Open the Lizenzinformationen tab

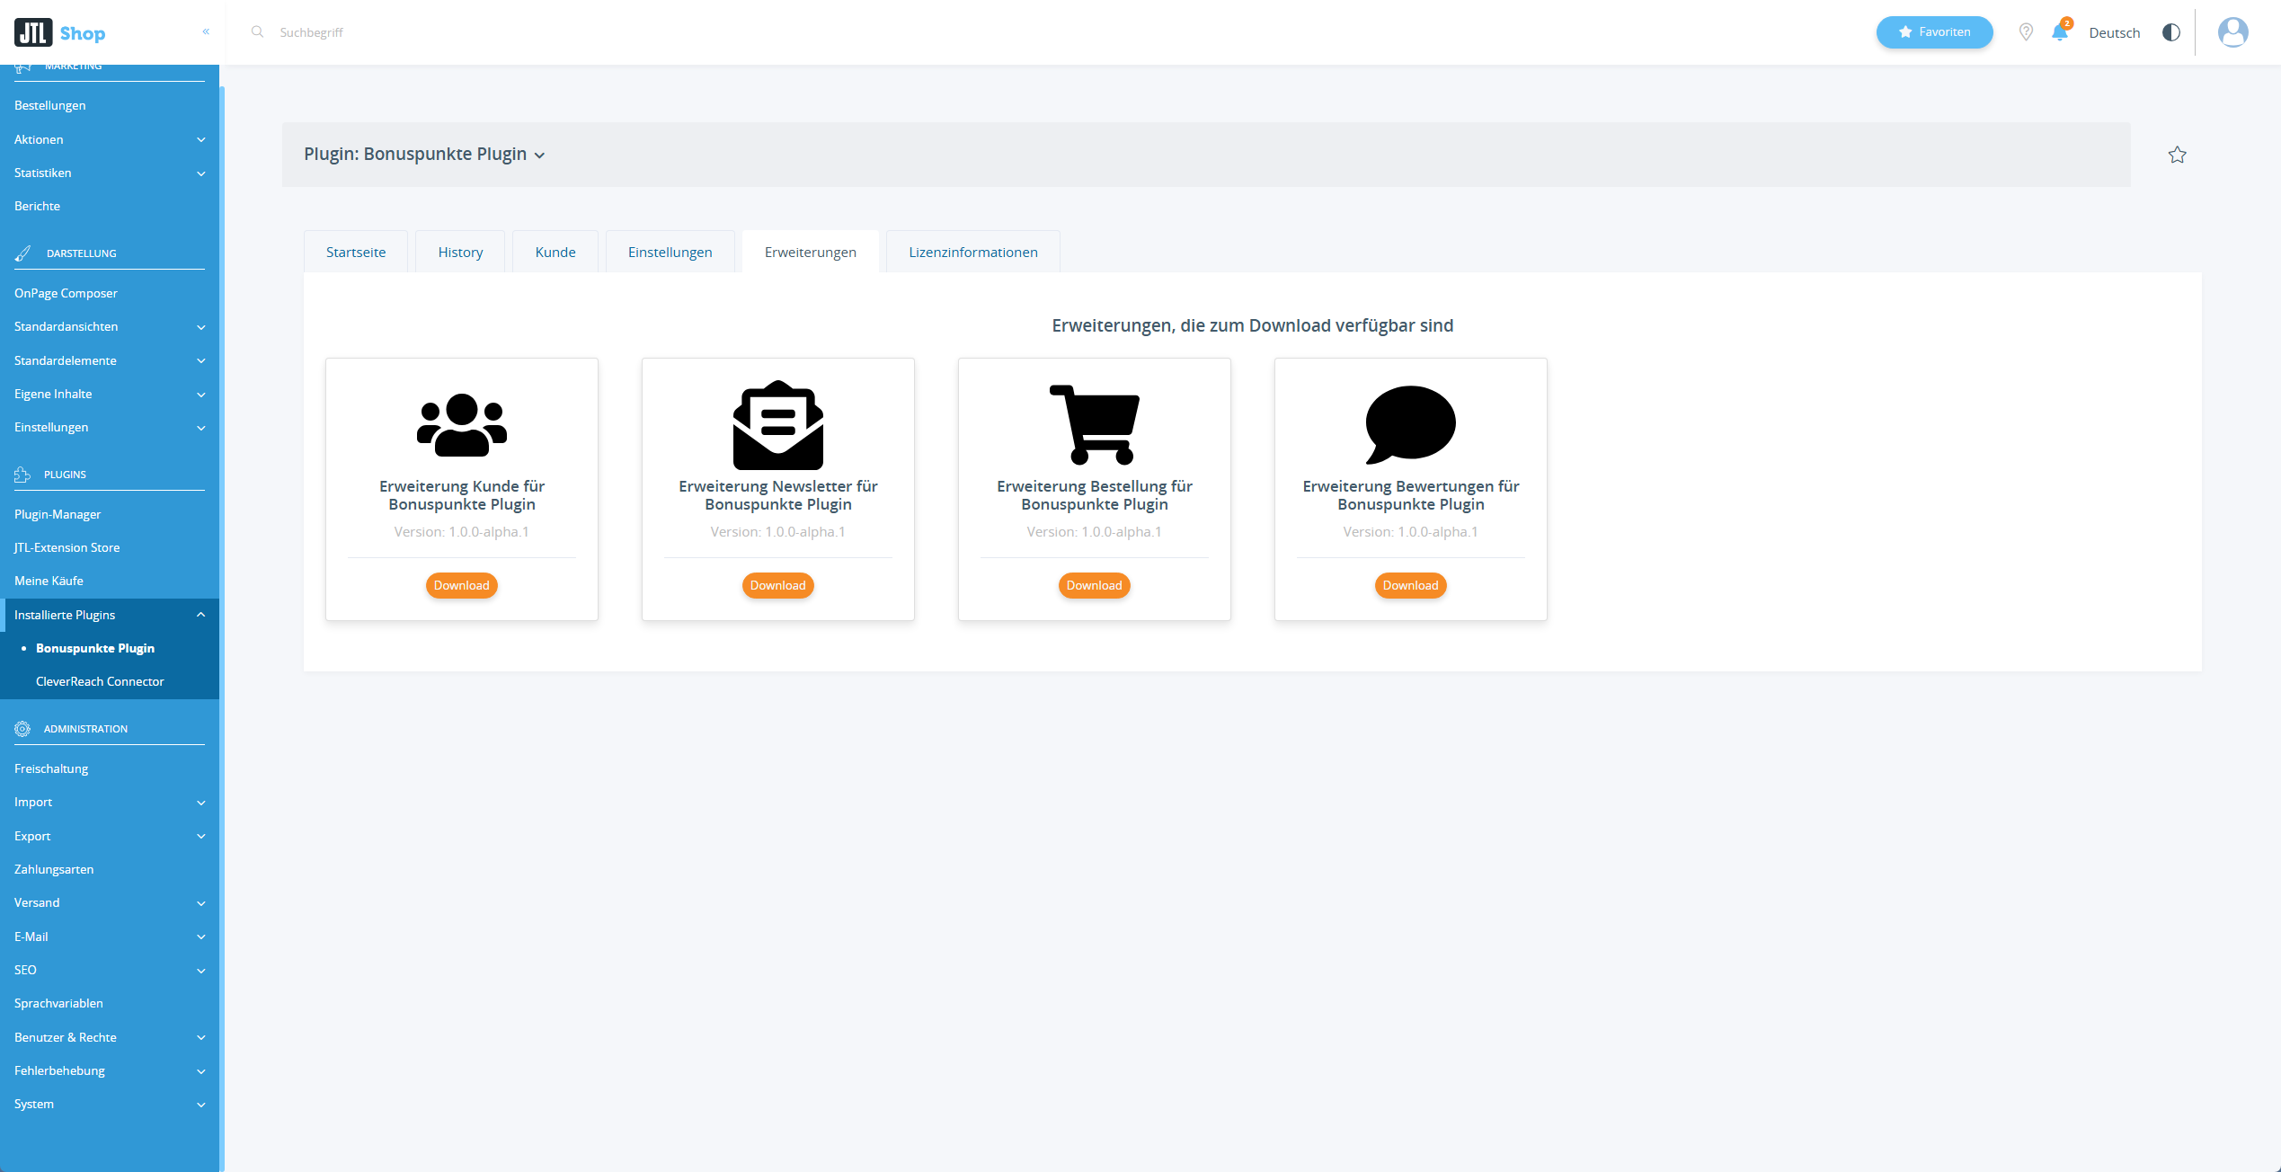[x=973, y=252]
